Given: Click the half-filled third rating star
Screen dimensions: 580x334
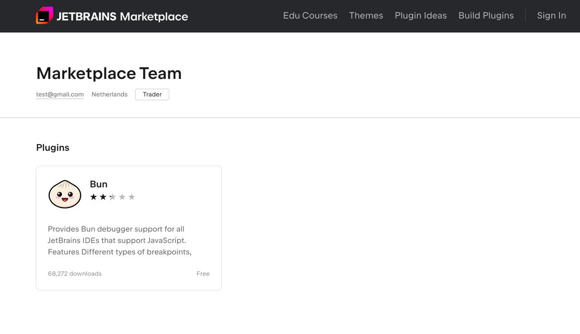Looking at the screenshot, I should point(112,197).
